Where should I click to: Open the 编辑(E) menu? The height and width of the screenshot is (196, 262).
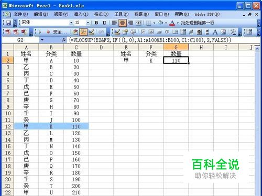pos(41,14)
